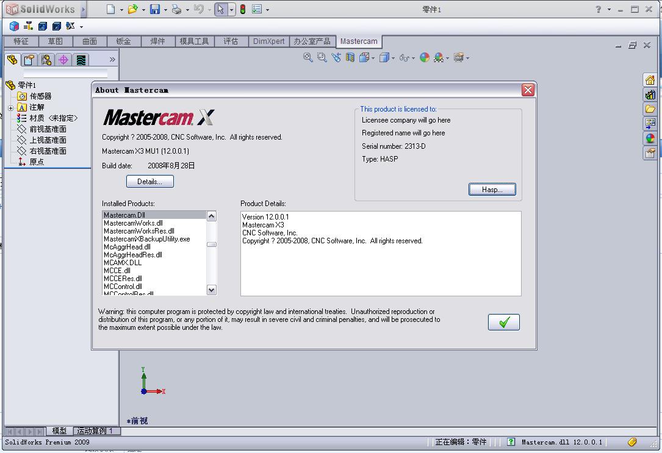Click the Details... button
Image resolution: width=662 pixels, height=453 pixels.
pyautogui.click(x=150, y=181)
